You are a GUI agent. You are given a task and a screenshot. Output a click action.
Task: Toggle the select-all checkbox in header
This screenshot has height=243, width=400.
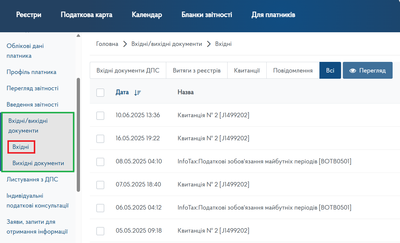100,93
